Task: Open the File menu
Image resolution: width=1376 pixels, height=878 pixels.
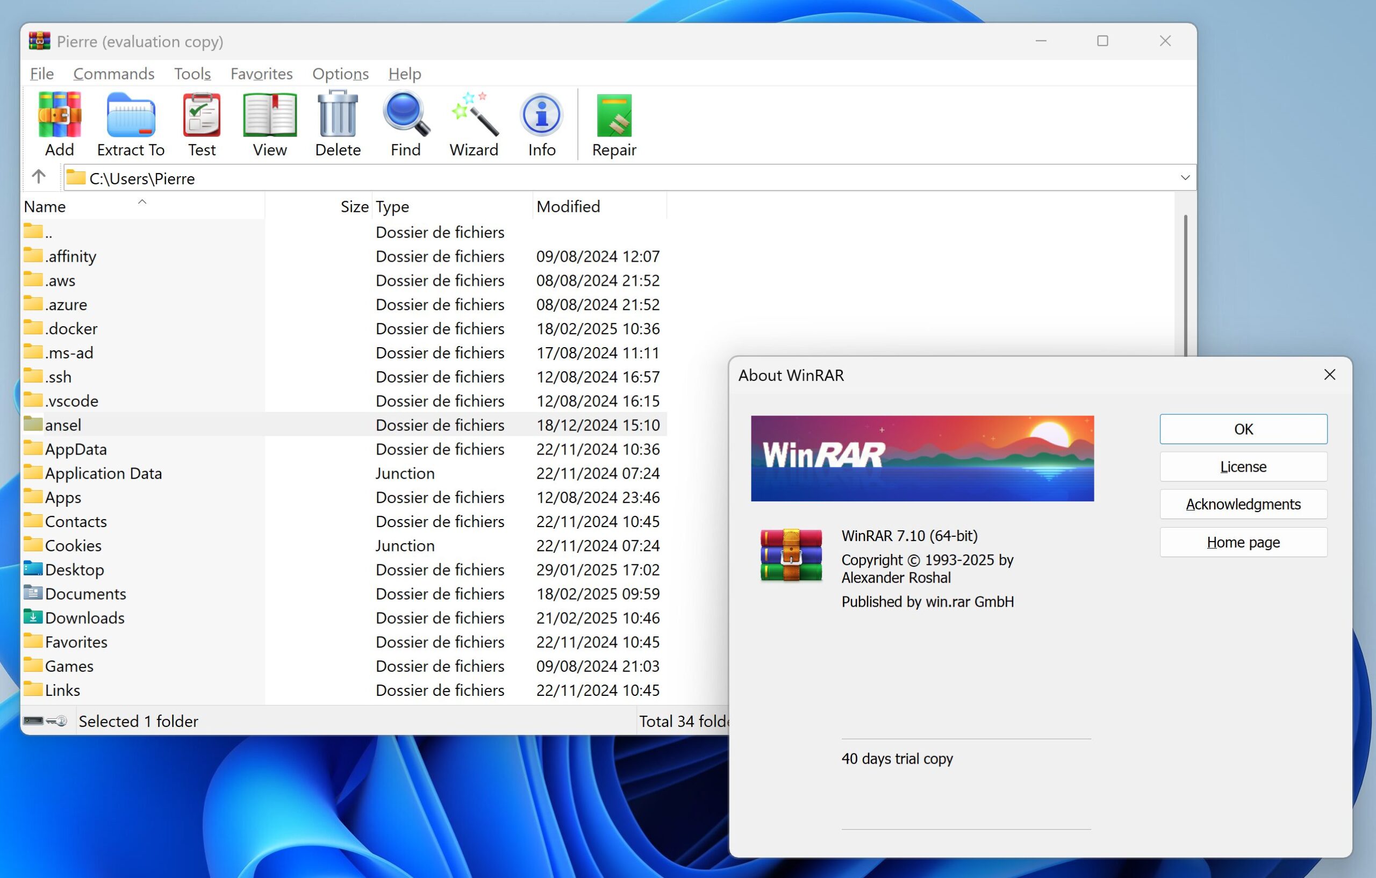Action: click(x=42, y=74)
